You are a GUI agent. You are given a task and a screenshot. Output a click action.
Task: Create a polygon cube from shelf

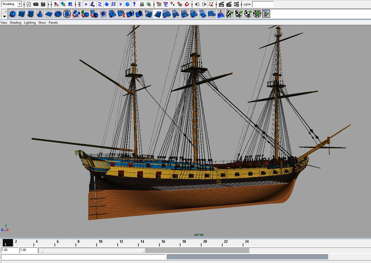coord(22,14)
